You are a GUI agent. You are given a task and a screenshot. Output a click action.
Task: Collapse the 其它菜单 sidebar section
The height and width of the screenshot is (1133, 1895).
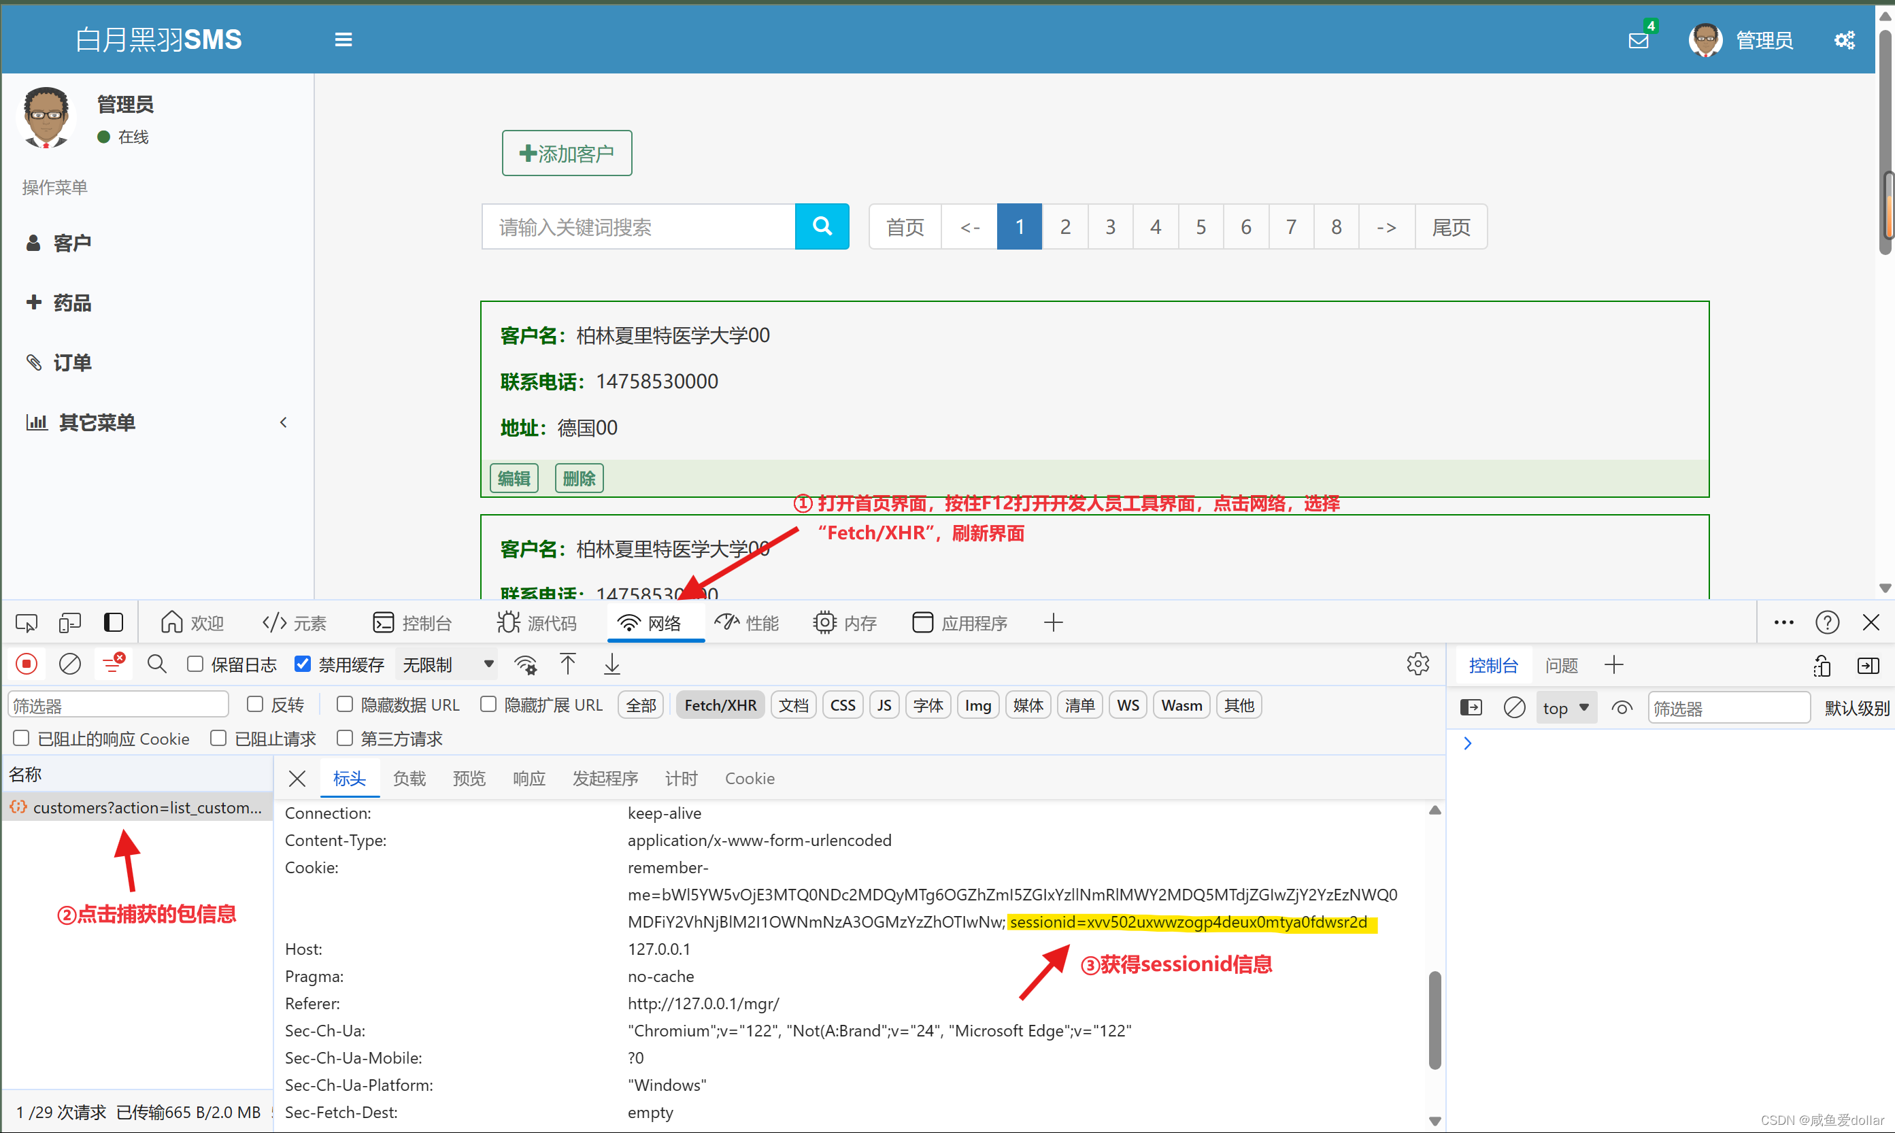[x=283, y=422]
